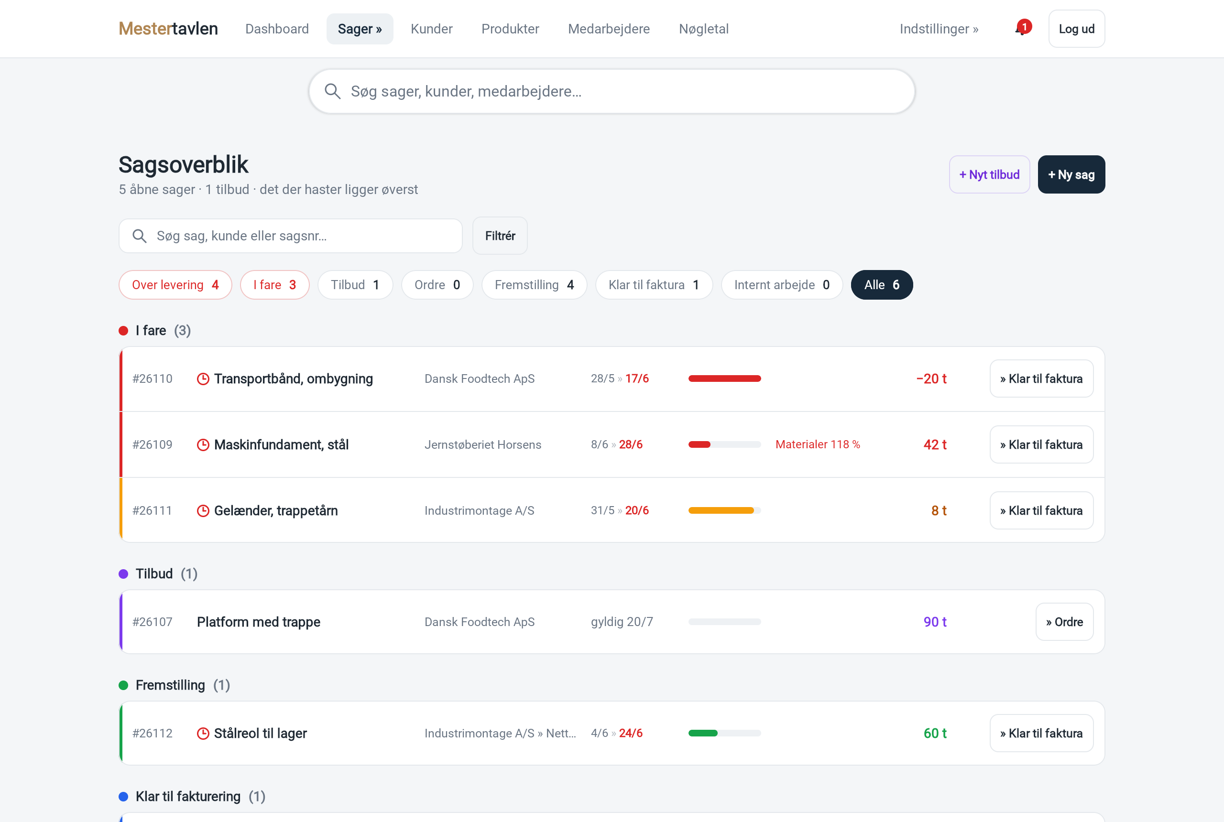This screenshot has width=1224, height=822.
Task: Select the Ordre filter chip
Action: click(x=437, y=285)
